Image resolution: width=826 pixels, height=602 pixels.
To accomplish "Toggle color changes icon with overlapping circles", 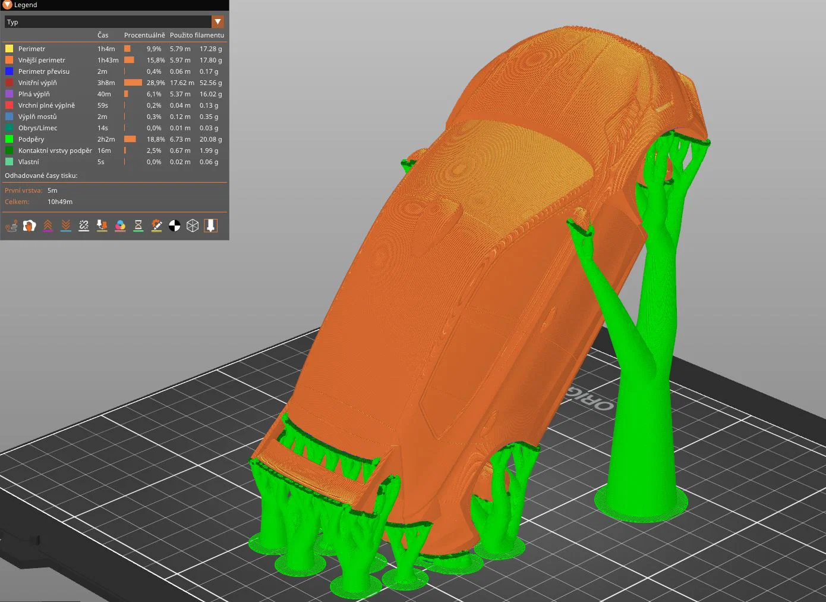I will click(120, 225).
